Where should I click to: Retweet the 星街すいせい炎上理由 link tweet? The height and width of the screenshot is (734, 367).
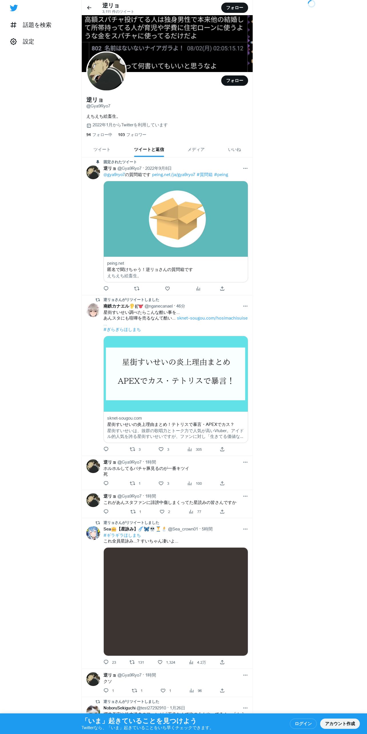coord(132,449)
